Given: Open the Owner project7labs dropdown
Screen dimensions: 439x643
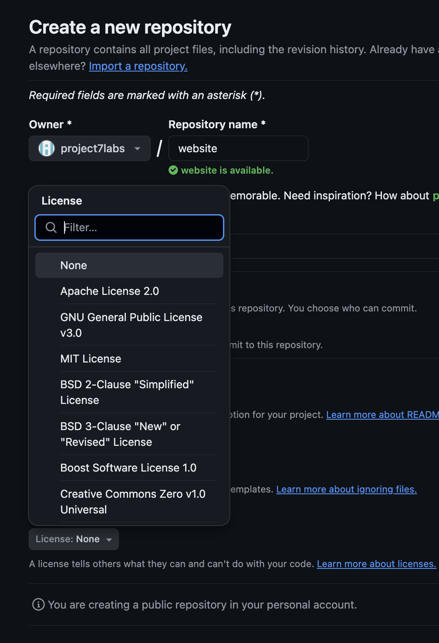Looking at the screenshot, I should point(90,148).
